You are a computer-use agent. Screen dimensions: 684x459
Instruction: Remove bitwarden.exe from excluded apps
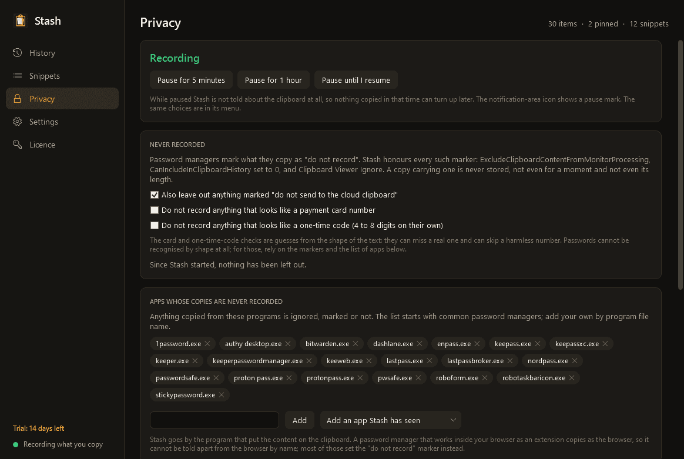(356, 344)
